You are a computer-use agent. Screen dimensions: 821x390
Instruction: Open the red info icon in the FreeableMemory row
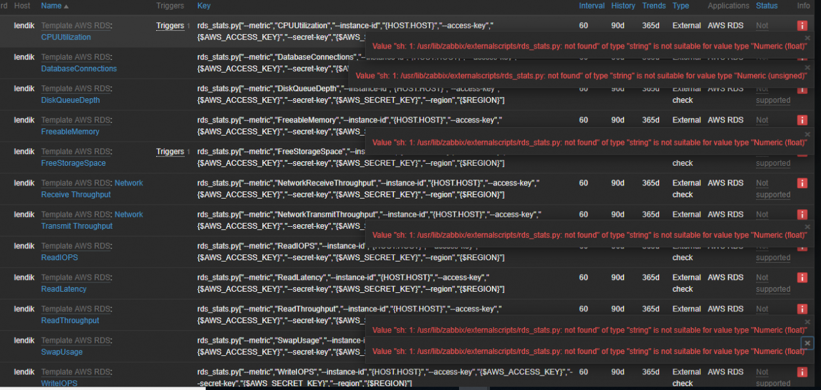801,120
